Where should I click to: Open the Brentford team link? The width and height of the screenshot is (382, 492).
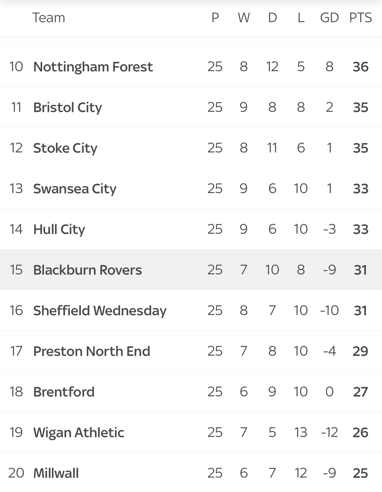(64, 392)
